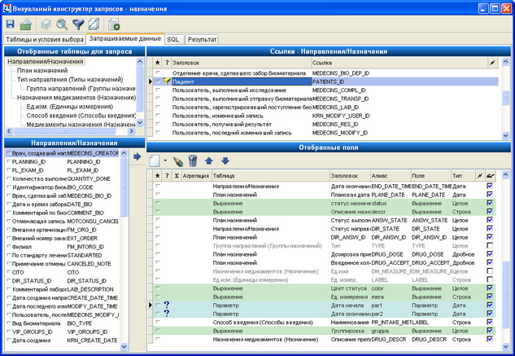Select Направления/Назначения tree root

point(46,62)
